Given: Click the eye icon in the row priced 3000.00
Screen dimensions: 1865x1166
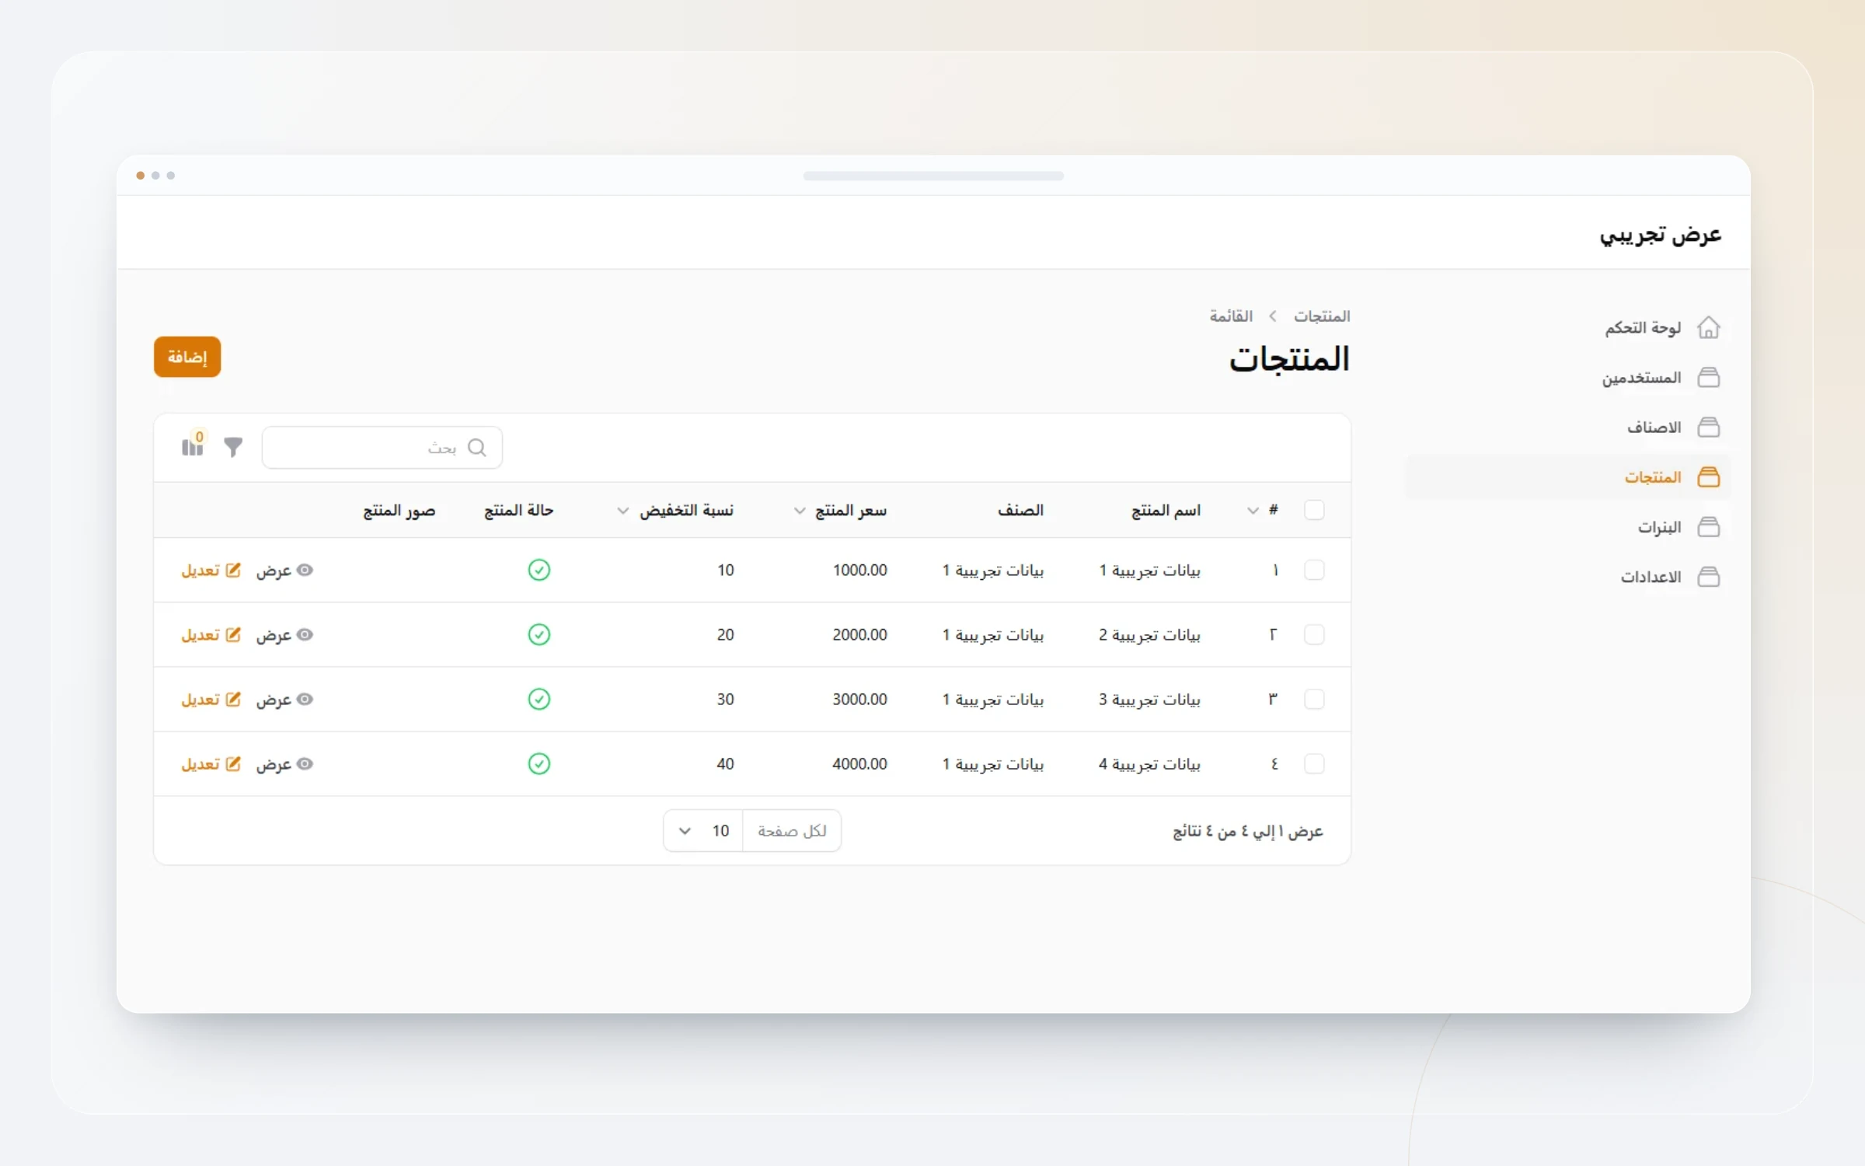Looking at the screenshot, I should (305, 699).
